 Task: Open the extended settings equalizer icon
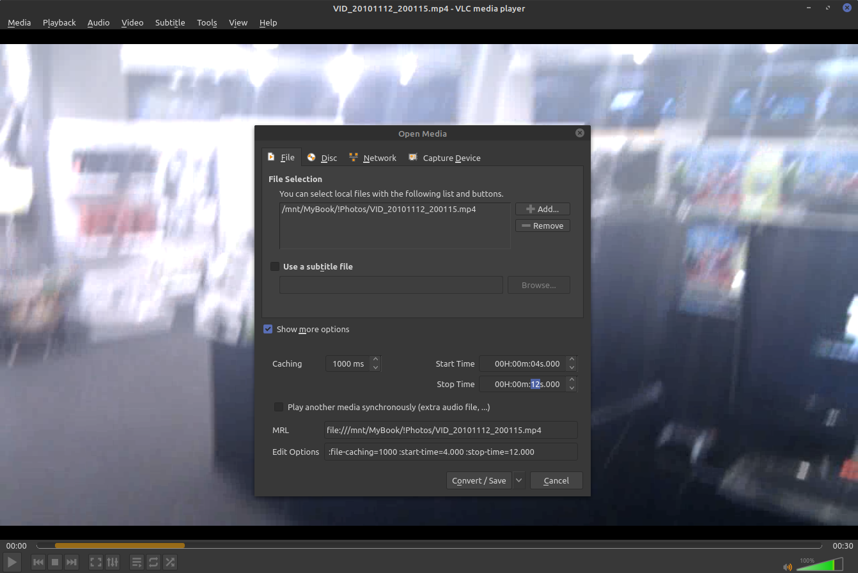coord(113,562)
